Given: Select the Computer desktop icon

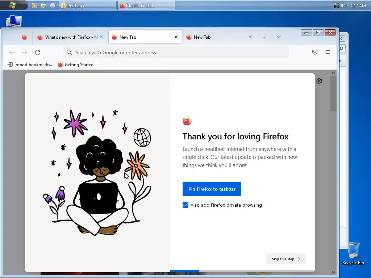Looking at the screenshot, I should [x=14, y=21].
